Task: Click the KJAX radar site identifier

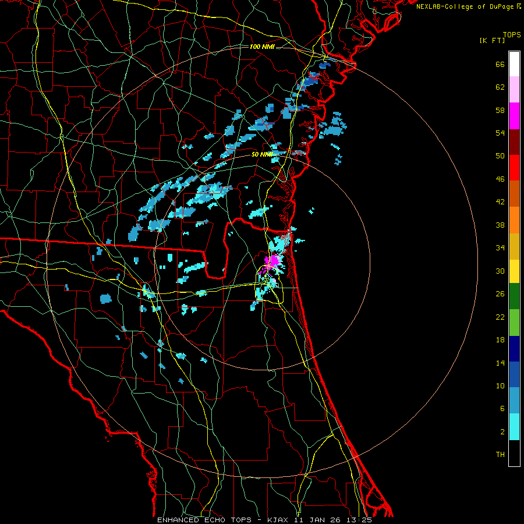Action: (279, 520)
